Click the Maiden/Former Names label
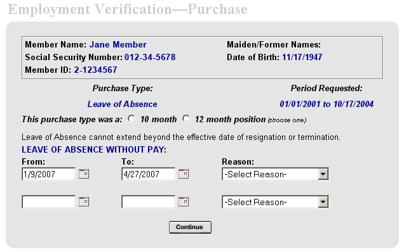 tap(274, 45)
